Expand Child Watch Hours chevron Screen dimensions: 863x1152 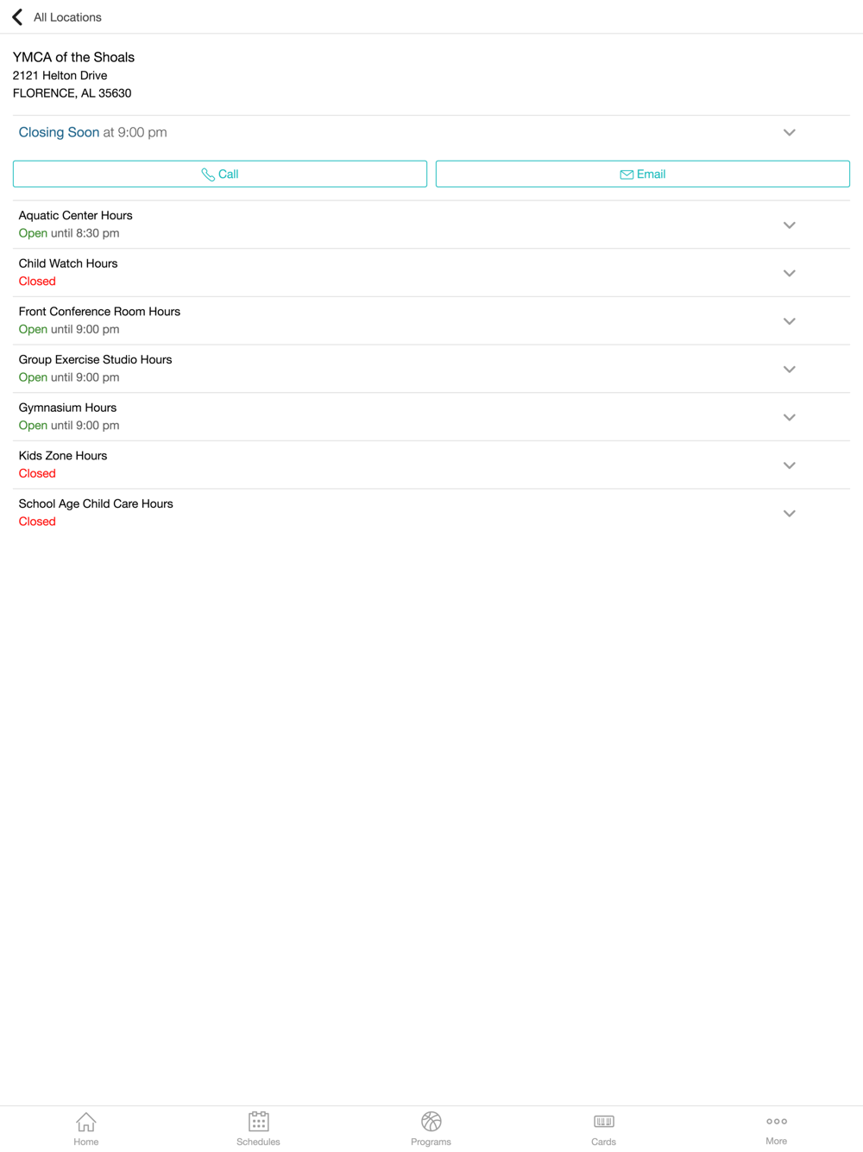tap(789, 273)
